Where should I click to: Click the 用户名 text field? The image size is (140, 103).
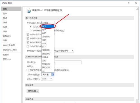[68, 62]
